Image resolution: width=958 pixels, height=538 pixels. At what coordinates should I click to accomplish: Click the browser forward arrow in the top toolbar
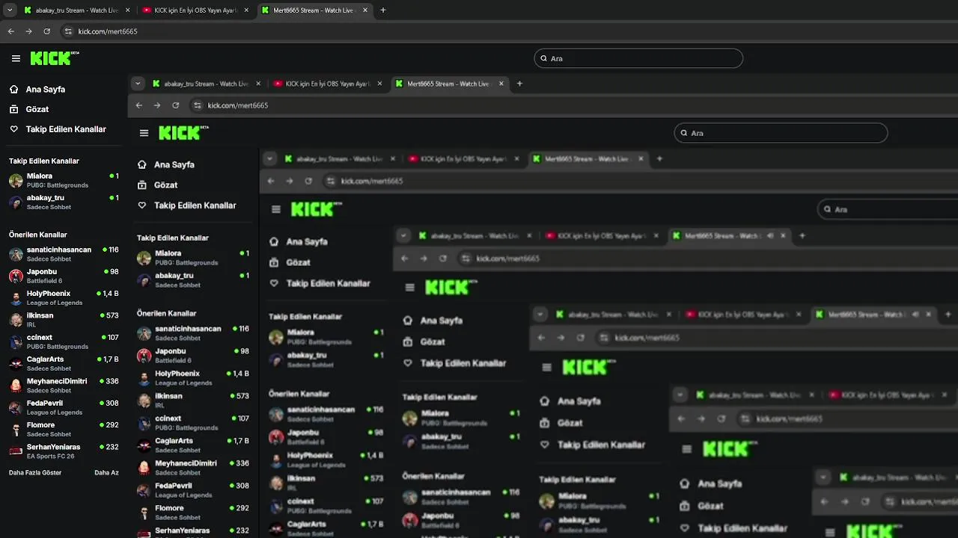click(28, 31)
